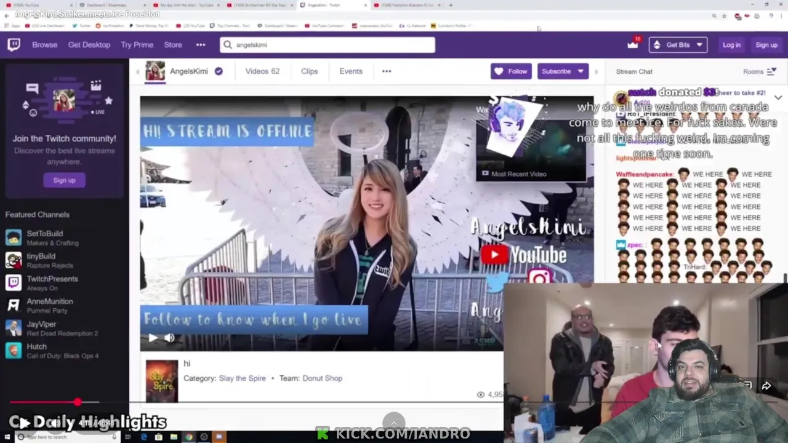This screenshot has width=788, height=443.
Task: Open the Get Desktop link
Action: tap(89, 45)
